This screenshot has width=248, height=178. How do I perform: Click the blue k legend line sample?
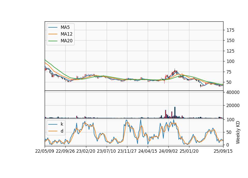click(53, 124)
